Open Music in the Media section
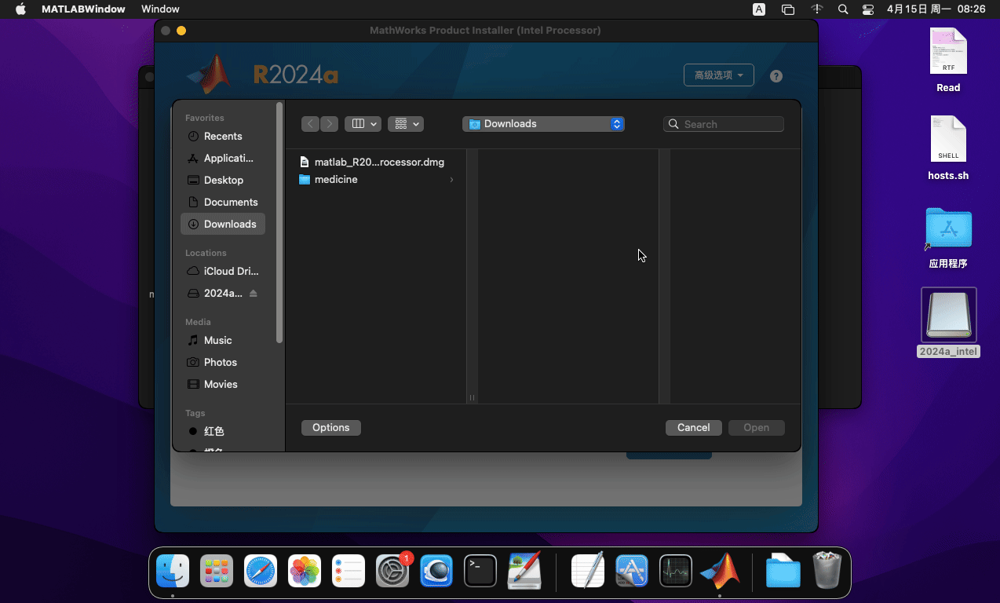 (x=223, y=340)
